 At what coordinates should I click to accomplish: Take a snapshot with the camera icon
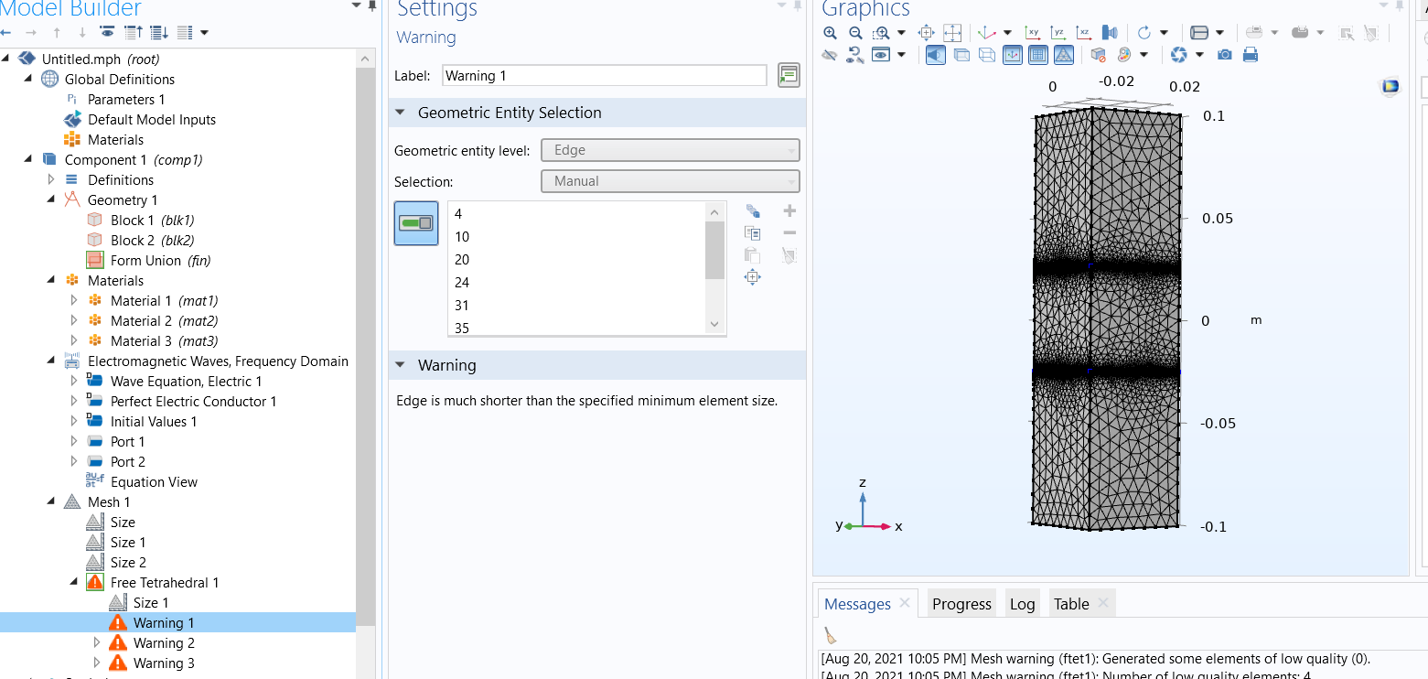(1224, 55)
